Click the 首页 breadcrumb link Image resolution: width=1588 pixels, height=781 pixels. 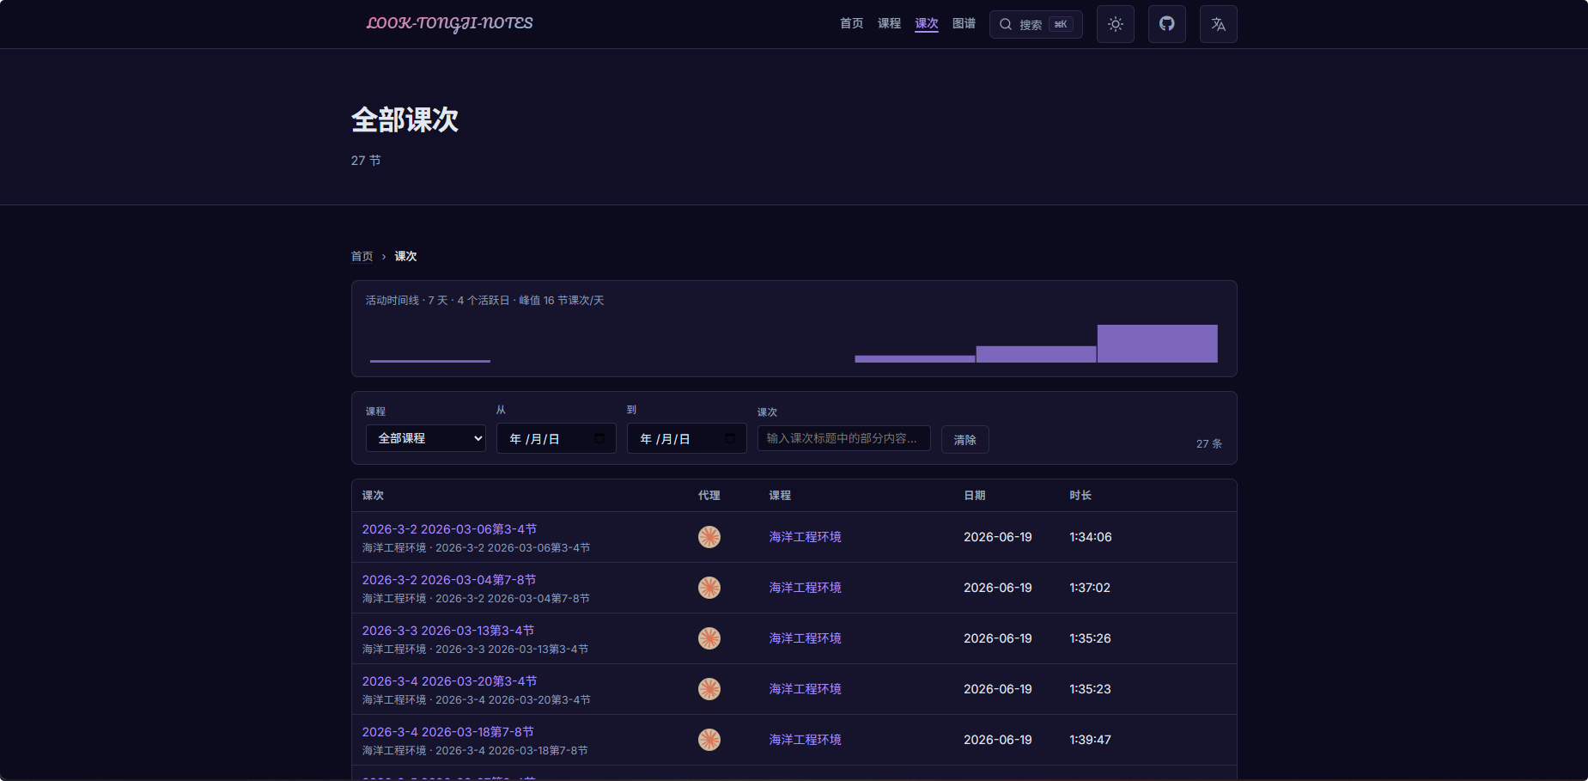coord(362,256)
